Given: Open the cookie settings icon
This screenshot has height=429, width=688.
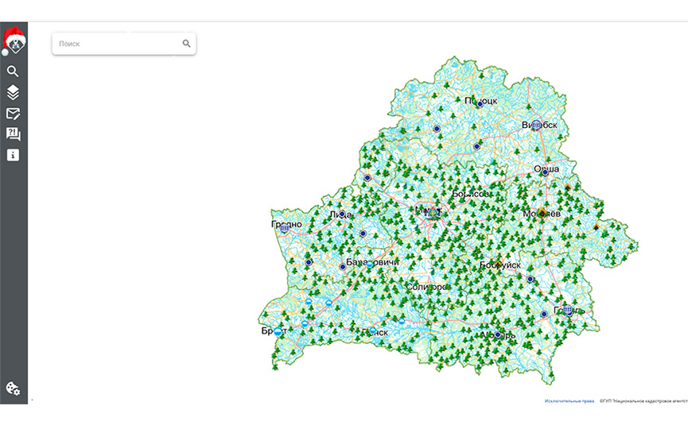Looking at the screenshot, I should (x=13, y=388).
